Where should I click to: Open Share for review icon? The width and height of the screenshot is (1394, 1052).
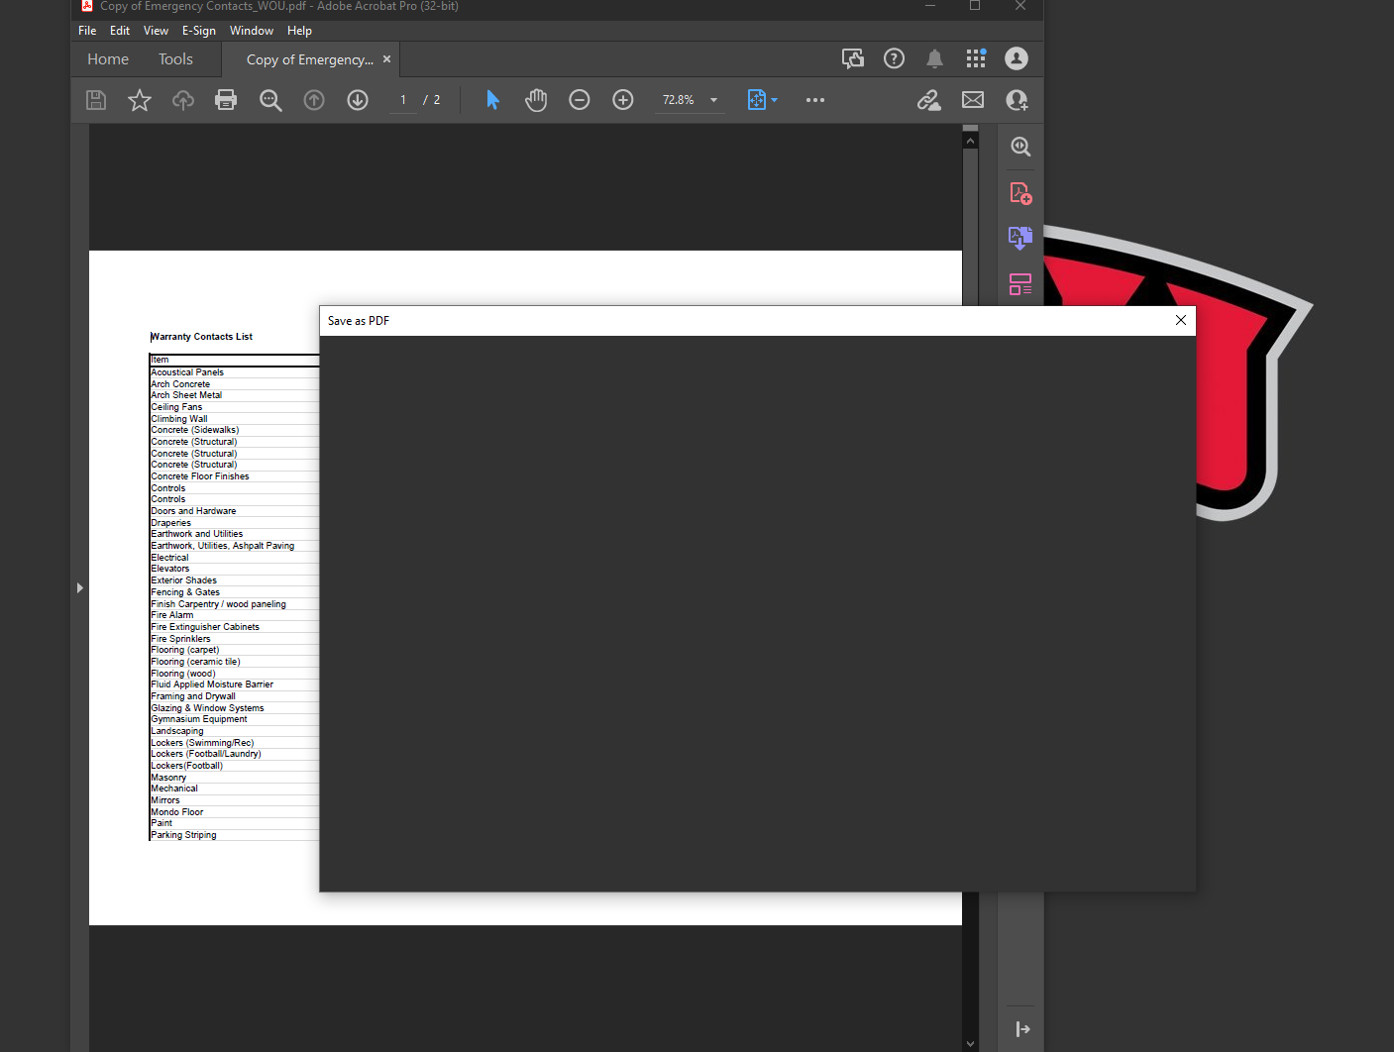click(x=853, y=58)
